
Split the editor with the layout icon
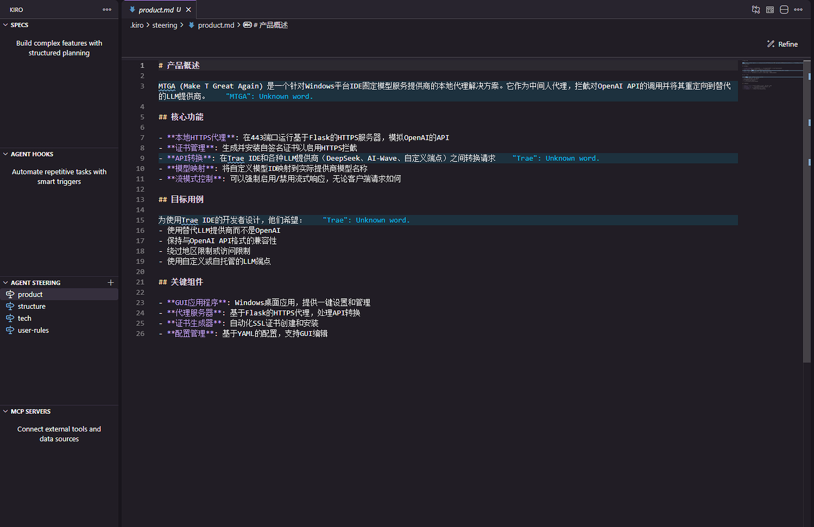[784, 9]
